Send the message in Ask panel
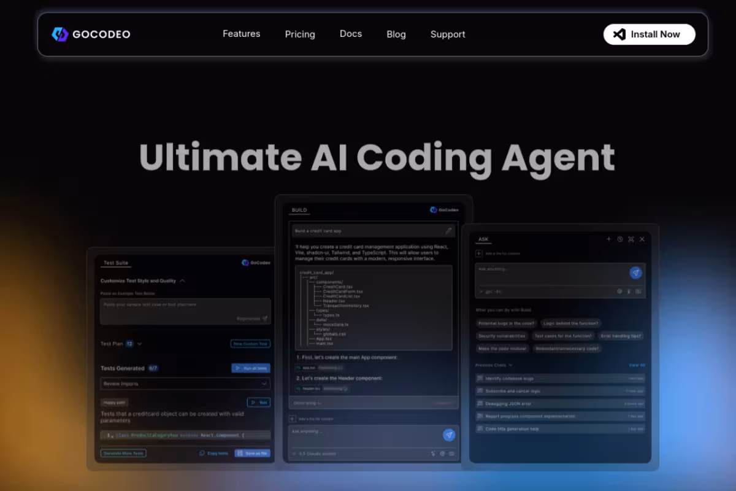This screenshot has height=491, width=736. point(636,273)
